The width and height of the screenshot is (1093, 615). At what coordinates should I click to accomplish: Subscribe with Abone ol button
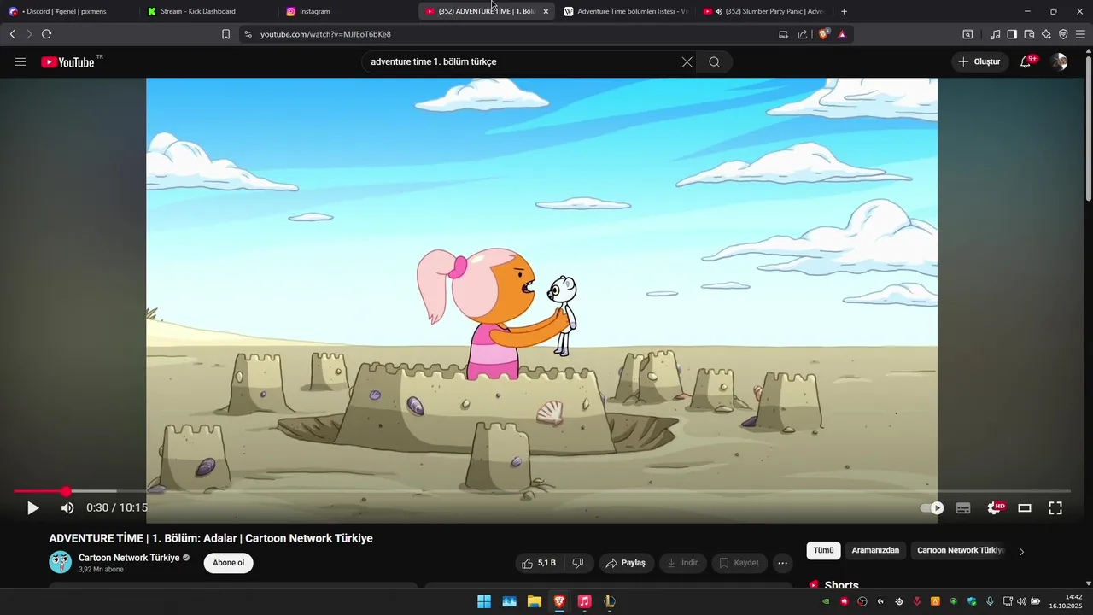pos(228,563)
